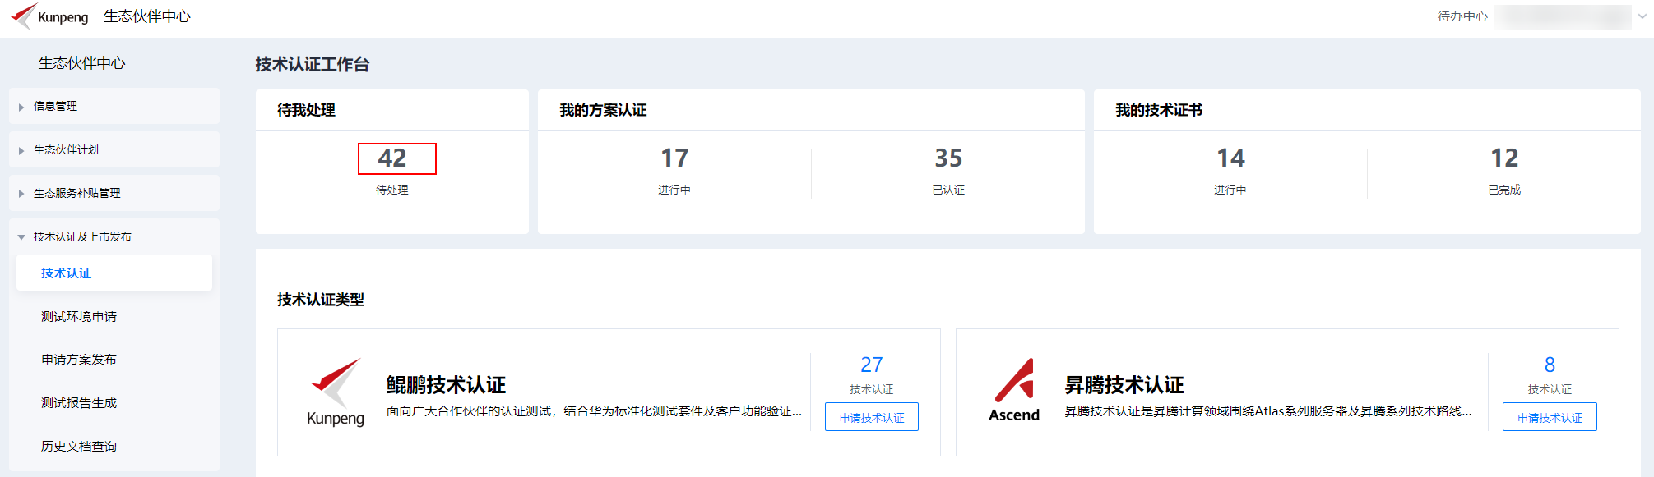
Task: Click the 我的方案认证 card heading
Action: pyautogui.click(x=603, y=110)
